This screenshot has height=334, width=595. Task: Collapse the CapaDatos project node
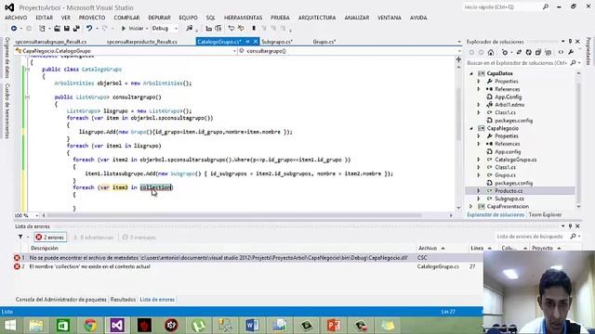471,73
